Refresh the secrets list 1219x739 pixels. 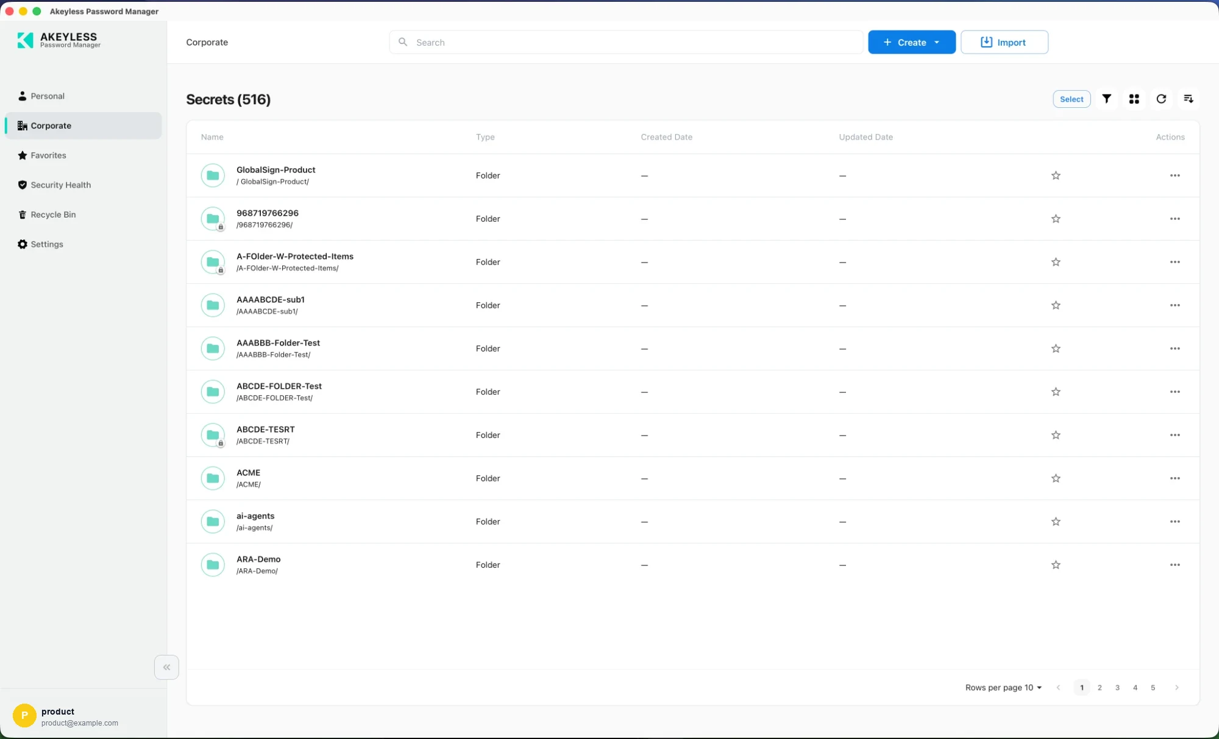coord(1161,99)
